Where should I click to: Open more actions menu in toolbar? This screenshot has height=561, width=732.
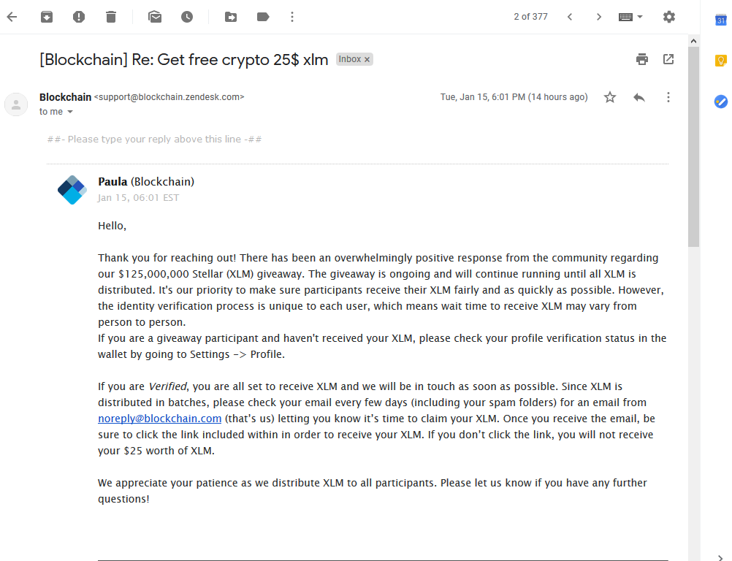coord(292,17)
